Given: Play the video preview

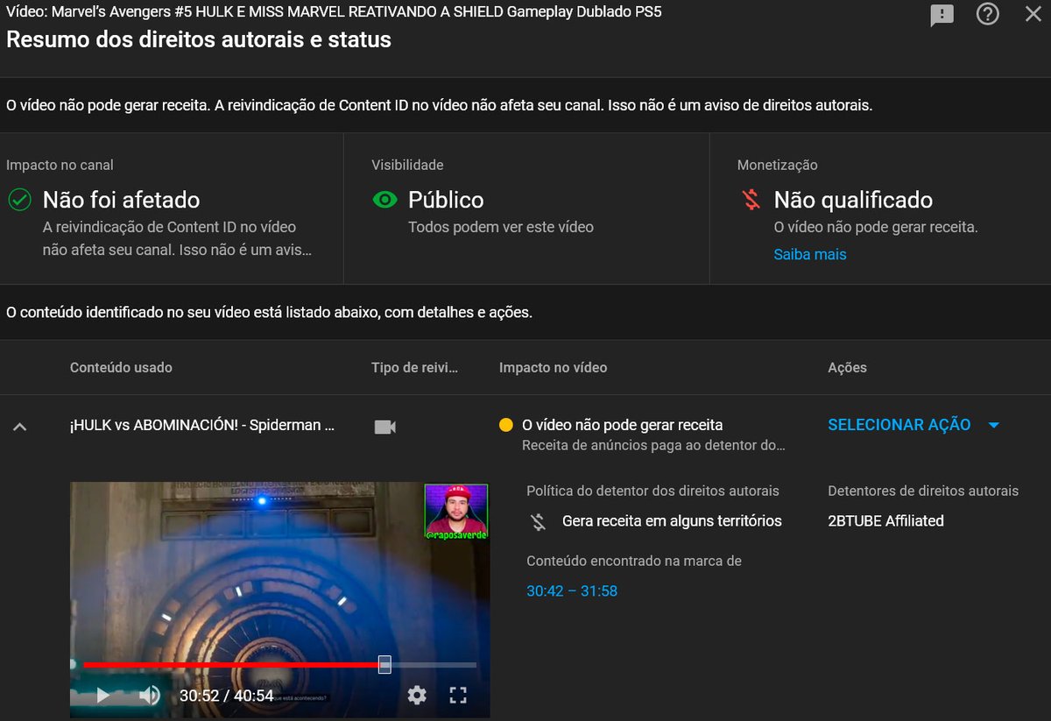Looking at the screenshot, I should tap(102, 696).
